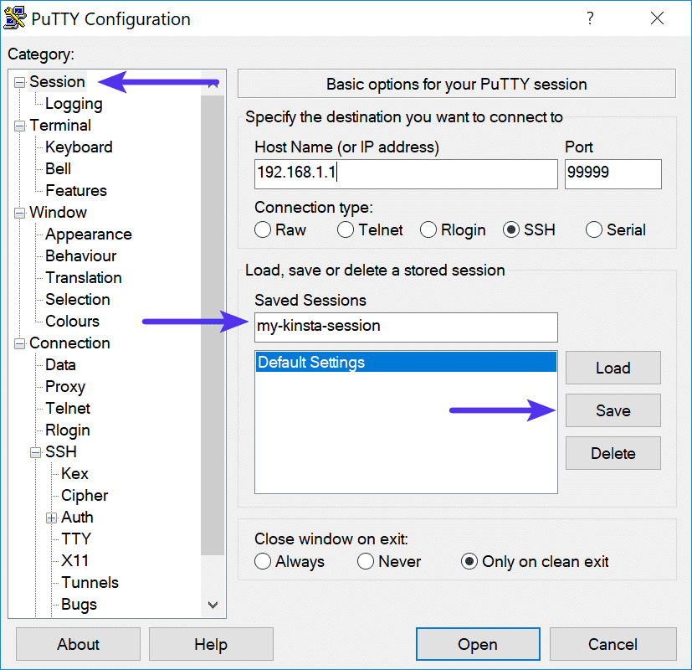Select the Raw connection type

coord(262,229)
